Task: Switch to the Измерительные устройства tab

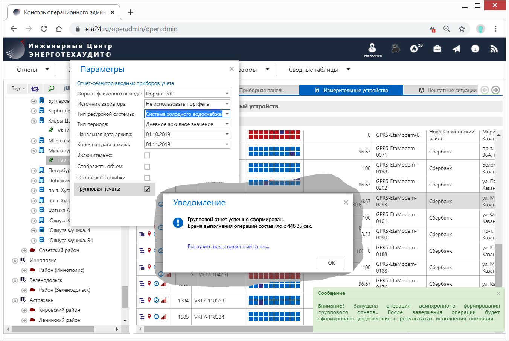Action: pos(351,90)
